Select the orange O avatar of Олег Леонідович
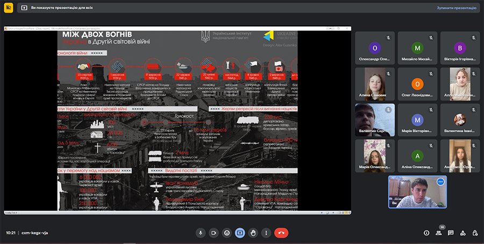This screenshot has width=484, height=244. (417, 84)
